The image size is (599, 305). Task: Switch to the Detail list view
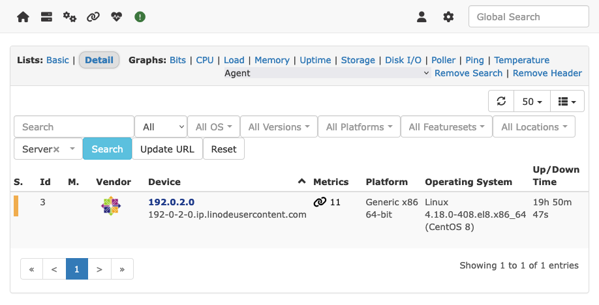coord(99,60)
